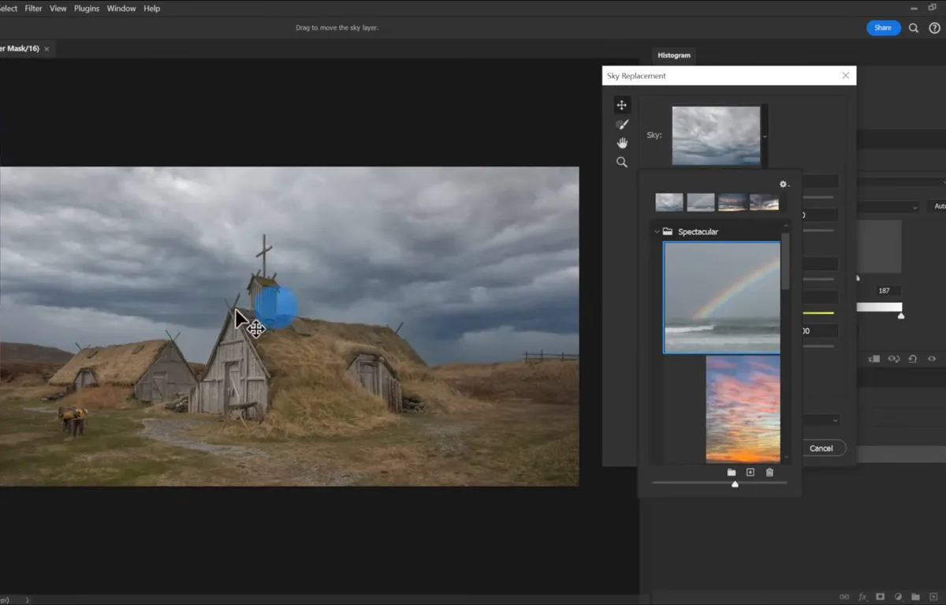
Task: Open the gear settings in the sky picker
Action: pyautogui.click(x=783, y=184)
